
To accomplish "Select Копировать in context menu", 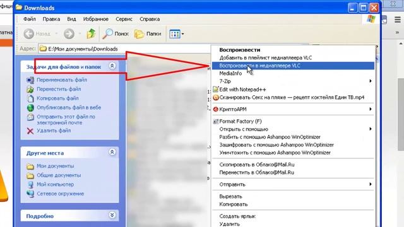I will [x=293, y=204].
